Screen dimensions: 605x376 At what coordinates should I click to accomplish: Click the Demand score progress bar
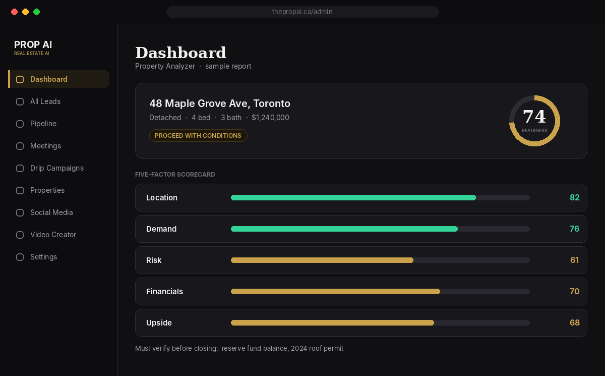tap(380, 229)
